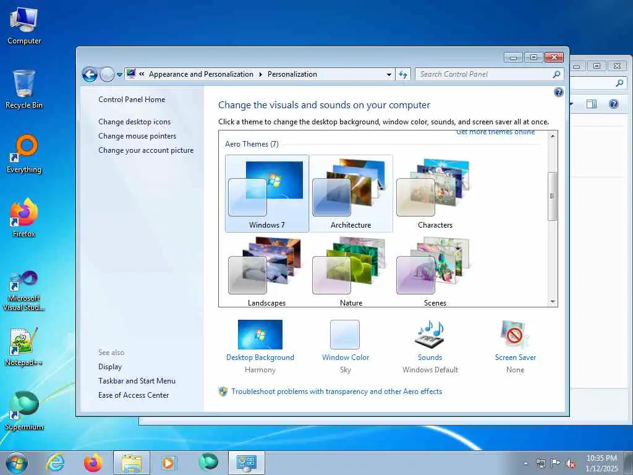The image size is (633, 475).
Task: Open the Action Center flag icon
Action: [556, 463]
